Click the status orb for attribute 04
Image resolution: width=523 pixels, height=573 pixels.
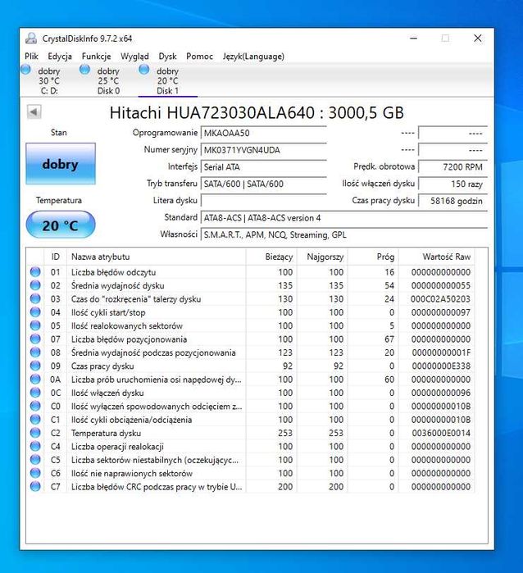click(x=35, y=312)
